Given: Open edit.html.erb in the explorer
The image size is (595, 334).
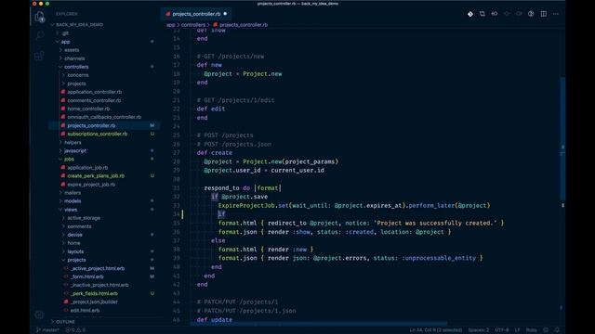Looking at the screenshot, I should [85, 310].
